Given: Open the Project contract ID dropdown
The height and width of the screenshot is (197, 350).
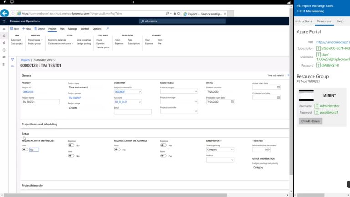Looking at the screenshot, I should click(140, 92).
